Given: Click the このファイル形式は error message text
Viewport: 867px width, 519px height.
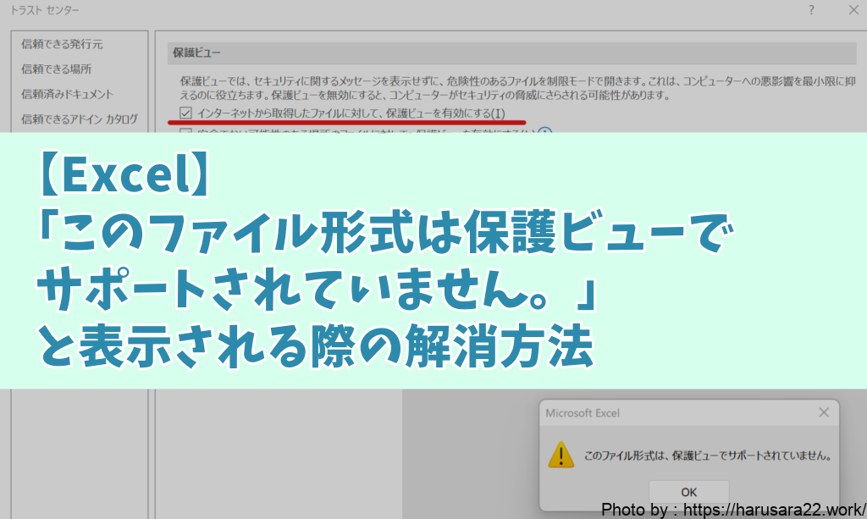Looking at the screenshot, I should [x=707, y=456].
